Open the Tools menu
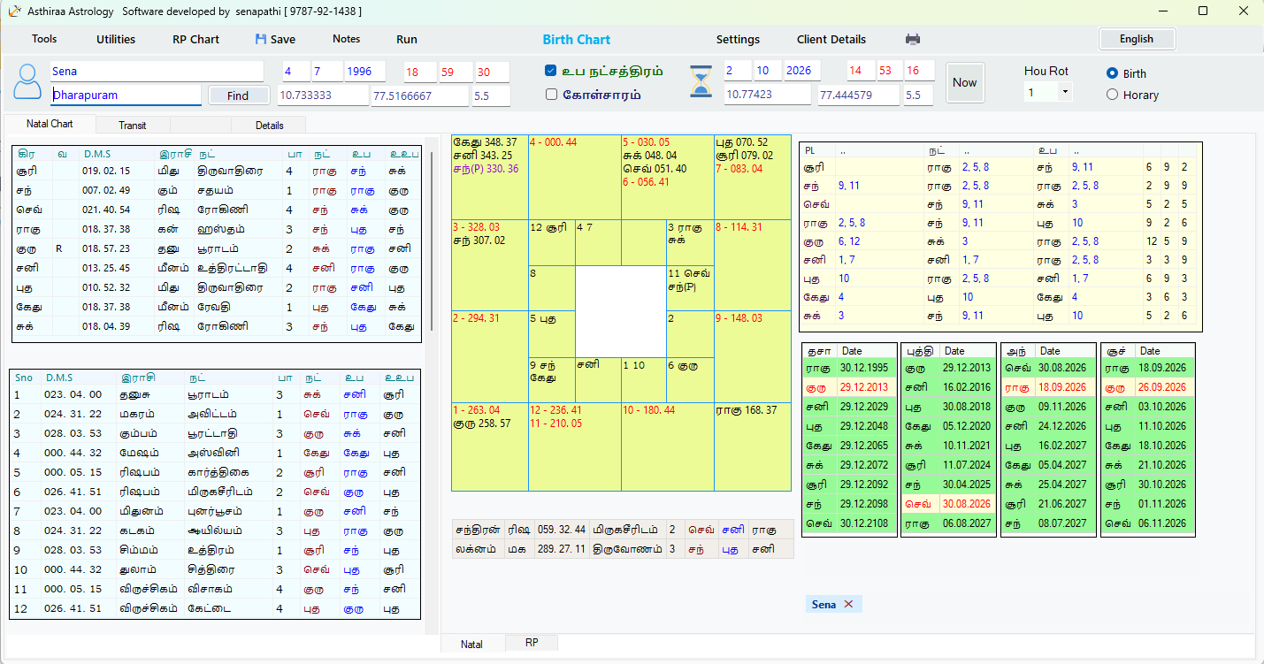The width and height of the screenshot is (1264, 664). [x=44, y=39]
